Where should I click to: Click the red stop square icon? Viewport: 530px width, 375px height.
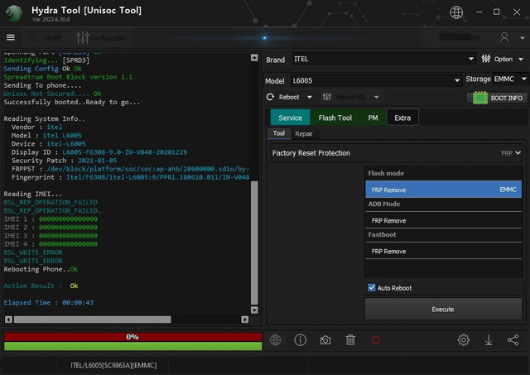(x=375, y=340)
